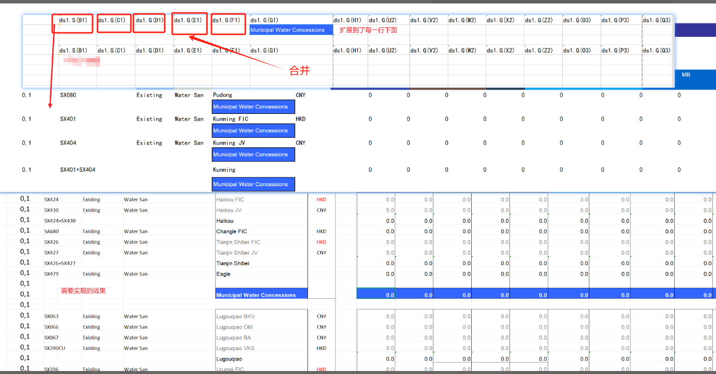This screenshot has width=716, height=374.
Task: Select the SX067 cell
Action: pos(51,338)
